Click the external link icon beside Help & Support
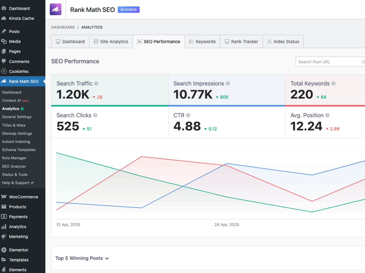The image size is (365, 273). click(x=32, y=183)
